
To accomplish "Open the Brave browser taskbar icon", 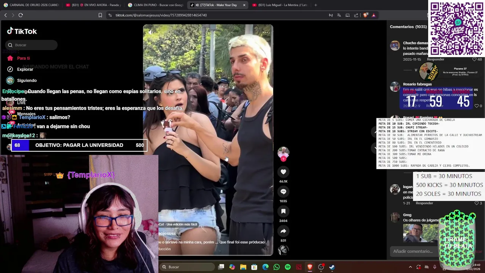I will pos(310,267).
